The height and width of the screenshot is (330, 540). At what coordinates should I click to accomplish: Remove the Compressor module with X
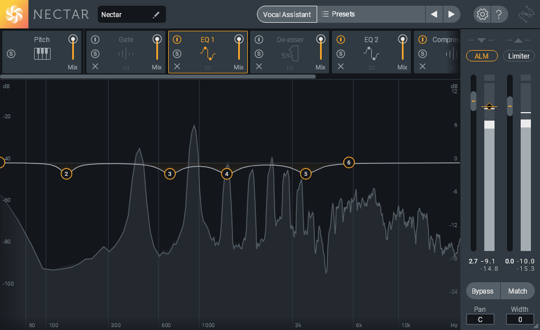[422, 67]
